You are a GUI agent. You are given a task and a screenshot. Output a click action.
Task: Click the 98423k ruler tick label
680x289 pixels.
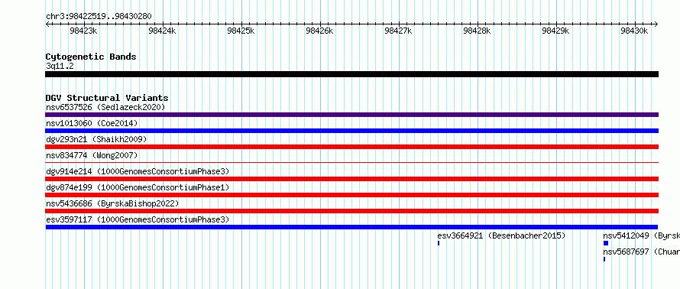point(83,31)
